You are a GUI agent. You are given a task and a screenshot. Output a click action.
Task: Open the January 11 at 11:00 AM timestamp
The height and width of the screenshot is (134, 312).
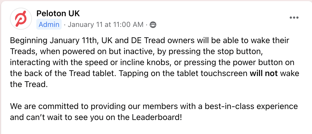click(x=106, y=25)
